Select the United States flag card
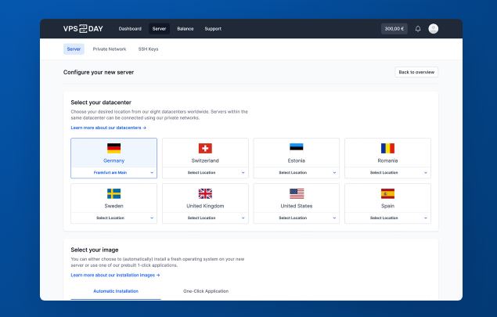497x317 pixels. (297, 198)
